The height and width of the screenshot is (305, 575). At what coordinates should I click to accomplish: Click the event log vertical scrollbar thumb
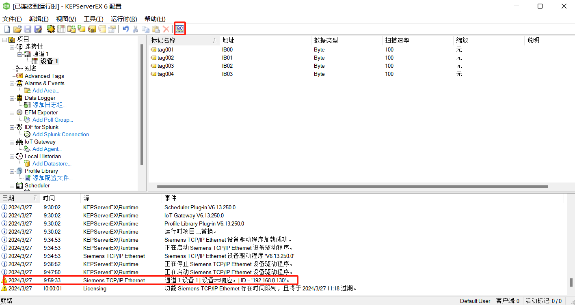[x=571, y=282]
